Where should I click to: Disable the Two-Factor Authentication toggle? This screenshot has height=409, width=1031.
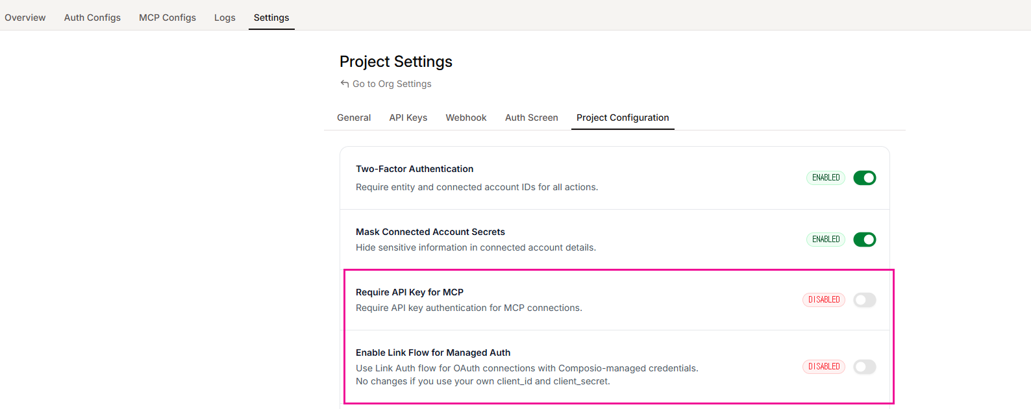tap(864, 178)
